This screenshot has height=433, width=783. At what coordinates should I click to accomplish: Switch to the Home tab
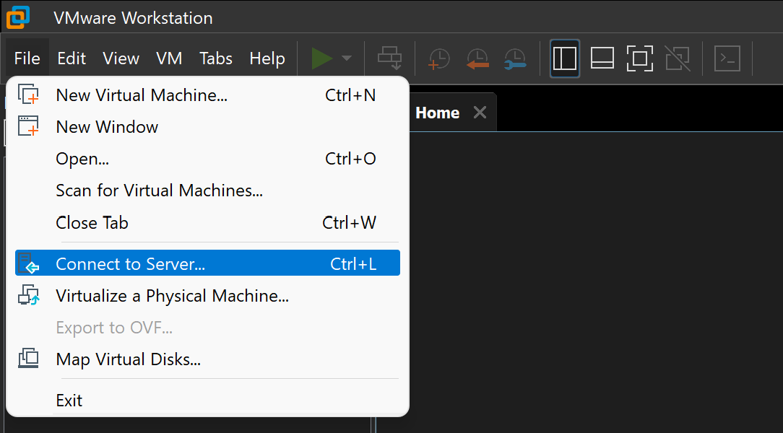[x=438, y=113]
